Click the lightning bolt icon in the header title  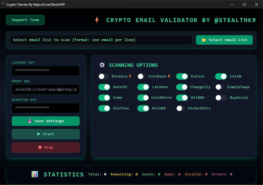[97, 20]
